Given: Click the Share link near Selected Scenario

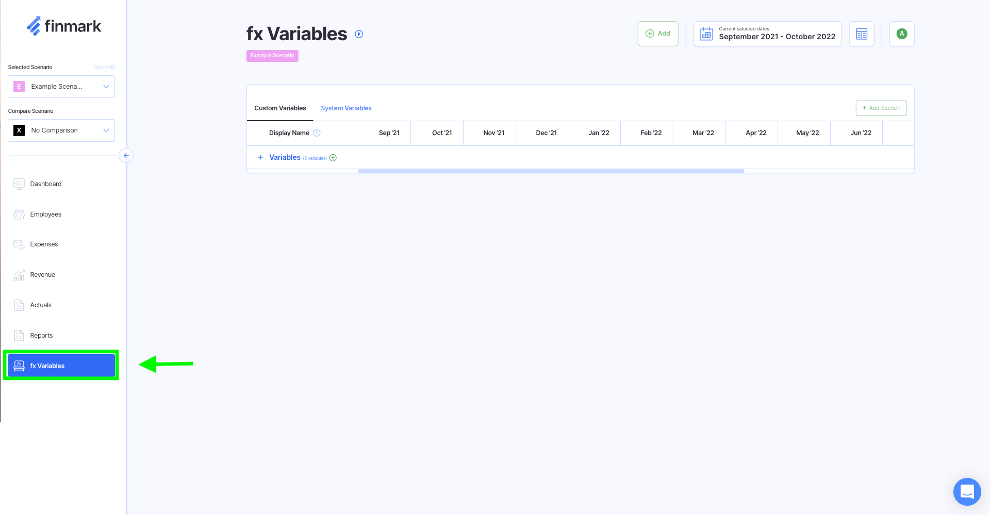Looking at the screenshot, I should pos(104,68).
